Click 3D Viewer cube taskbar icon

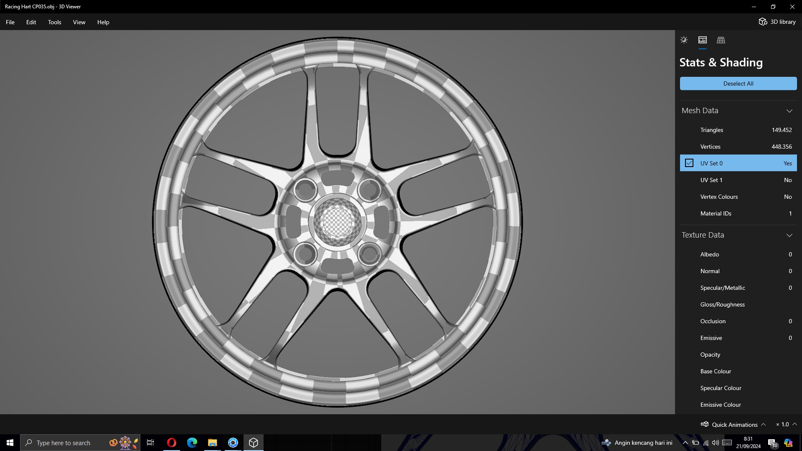click(253, 443)
